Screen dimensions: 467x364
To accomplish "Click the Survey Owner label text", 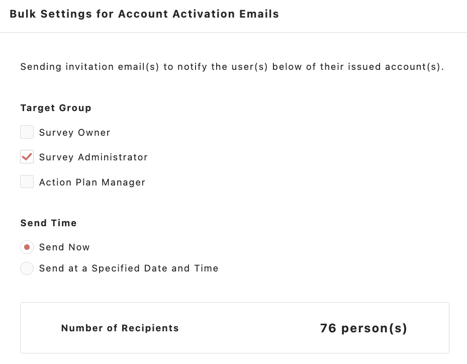I will tap(74, 133).
